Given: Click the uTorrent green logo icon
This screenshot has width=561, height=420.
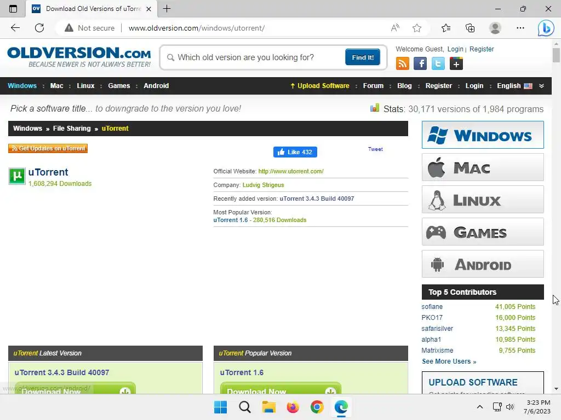Looking at the screenshot, I should click(17, 176).
